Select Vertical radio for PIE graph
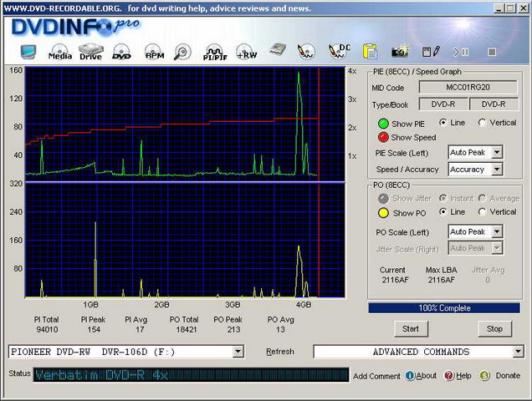 point(482,122)
